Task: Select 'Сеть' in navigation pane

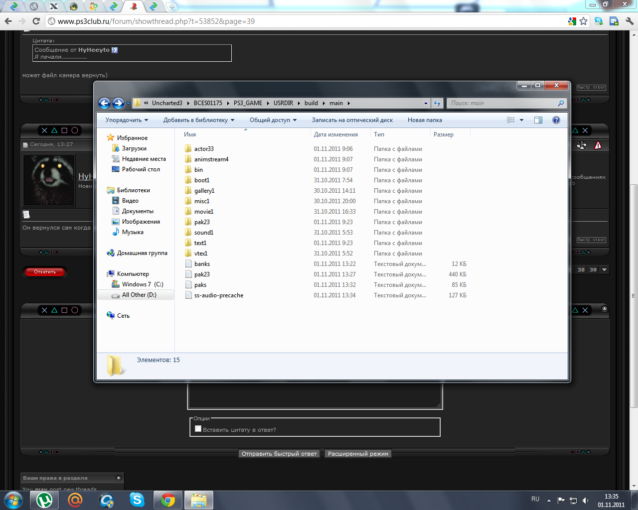Action: click(123, 316)
